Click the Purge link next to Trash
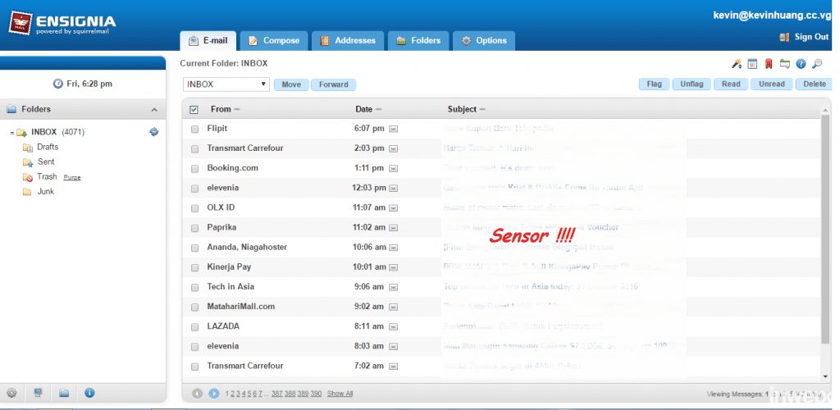 point(72,177)
